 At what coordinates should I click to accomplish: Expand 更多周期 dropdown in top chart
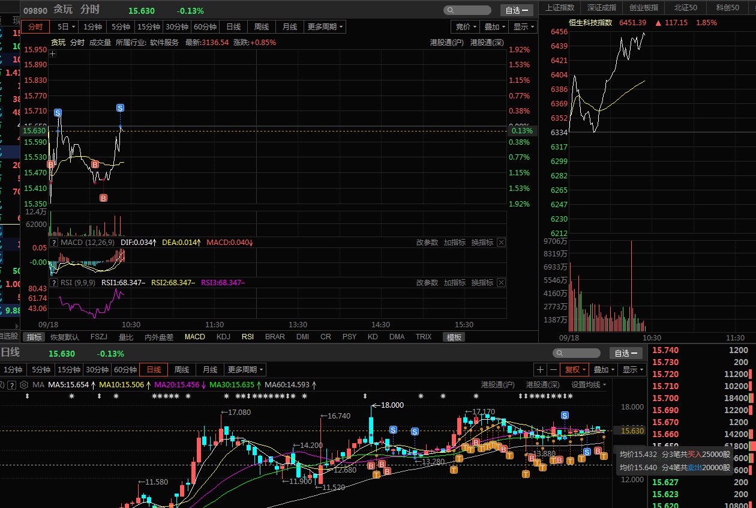tap(325, 27)
